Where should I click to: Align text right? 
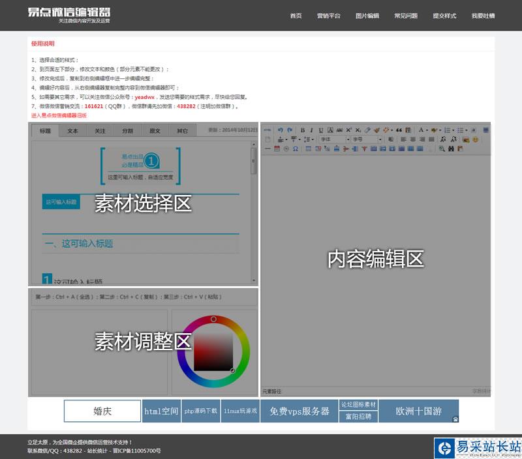[422, 140]
